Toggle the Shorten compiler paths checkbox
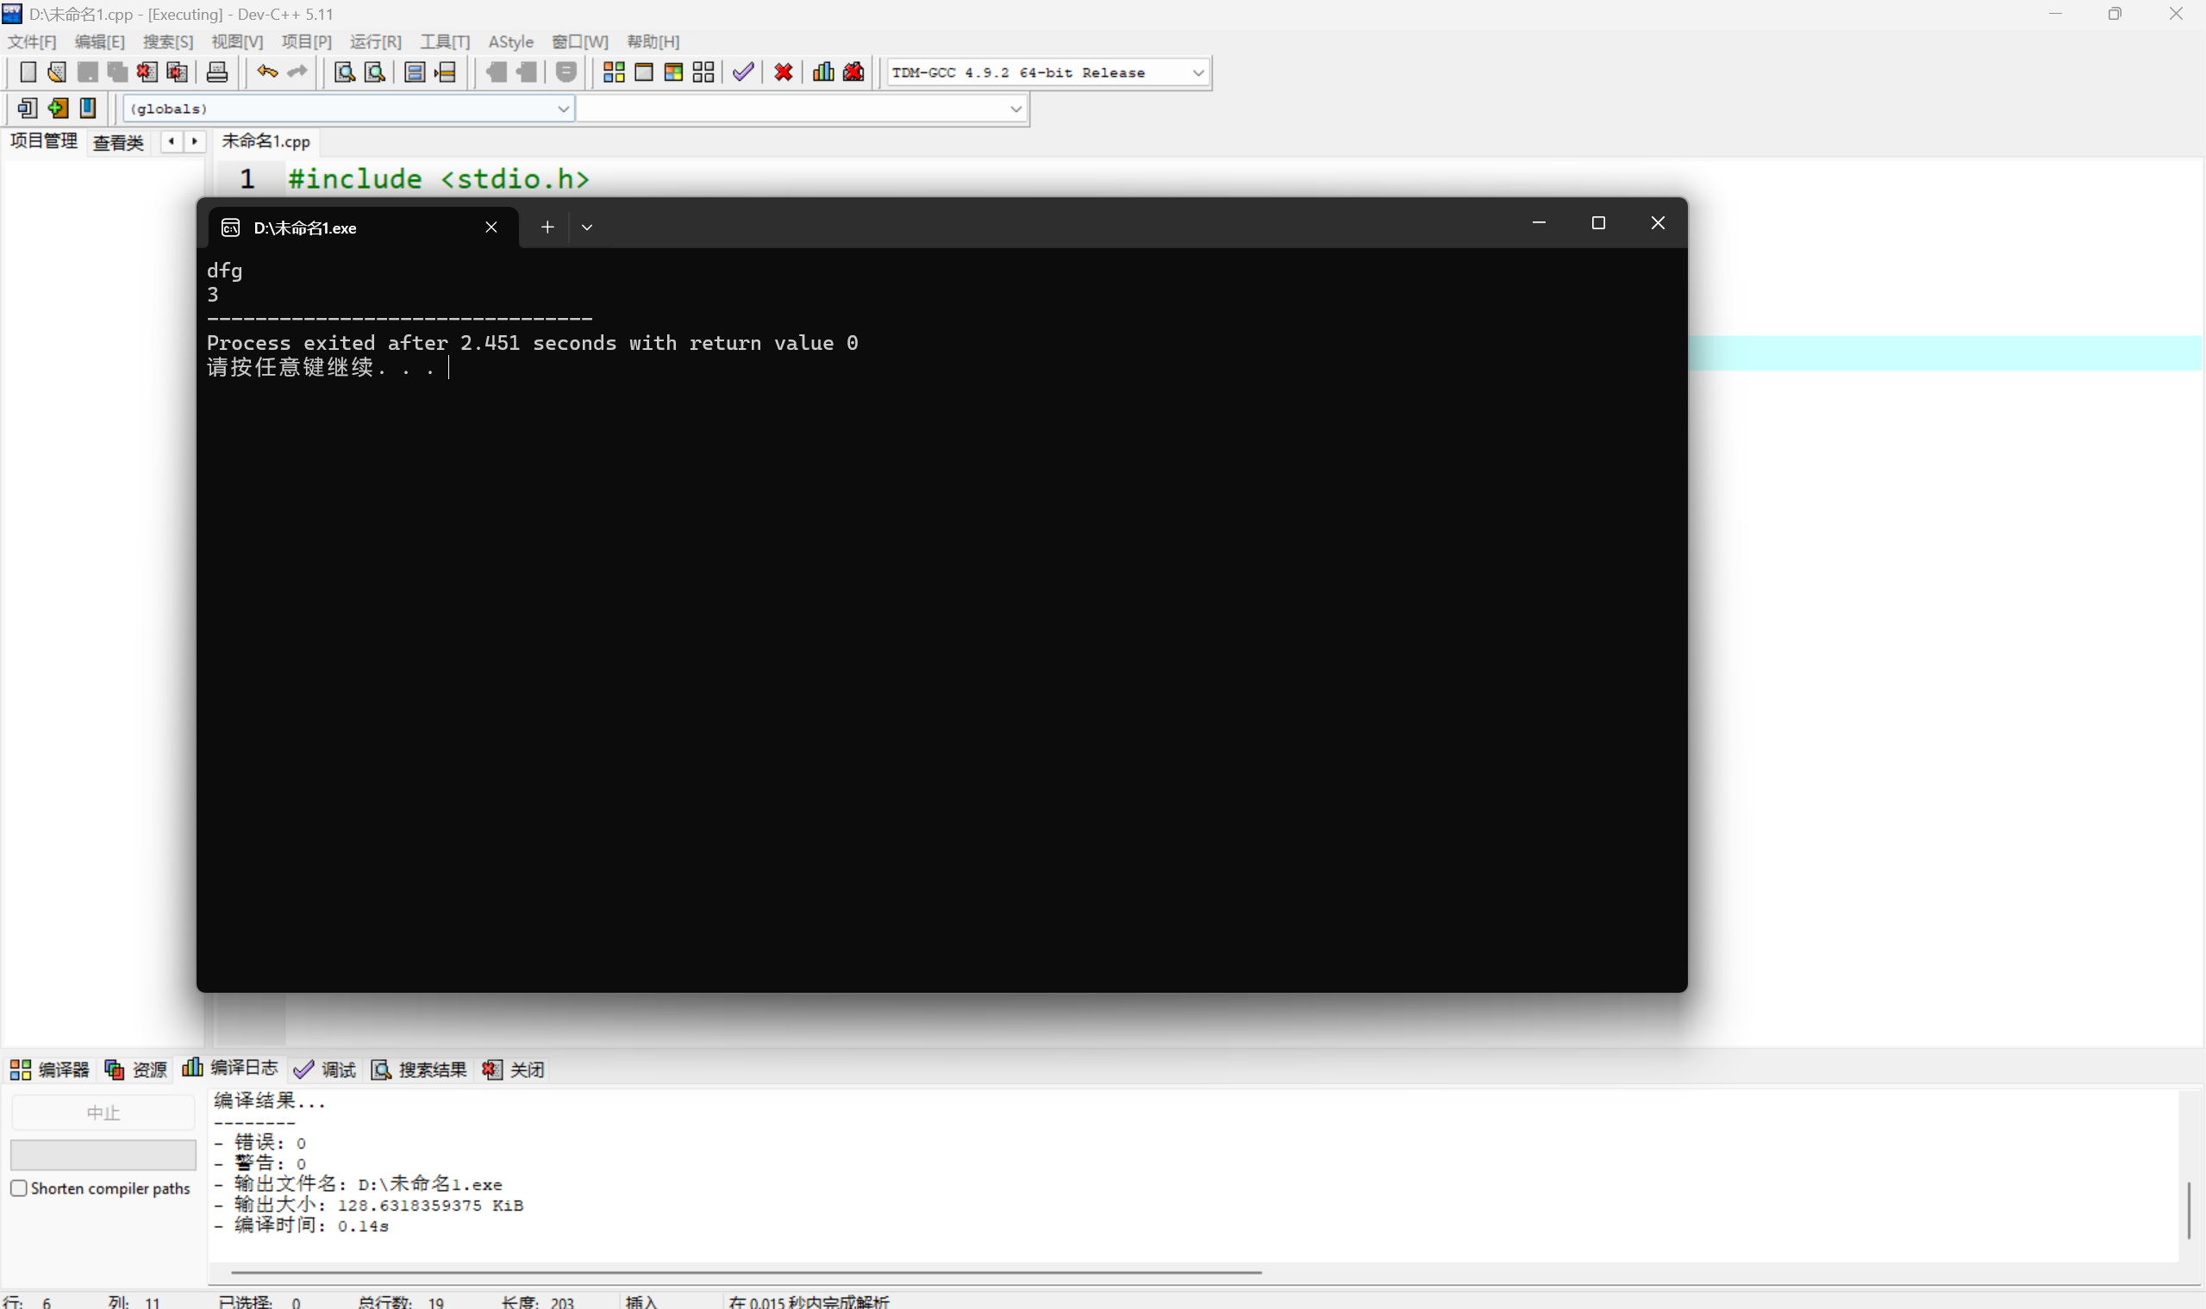Screen dimensions: 2206x1309 tap(18, 1187)
